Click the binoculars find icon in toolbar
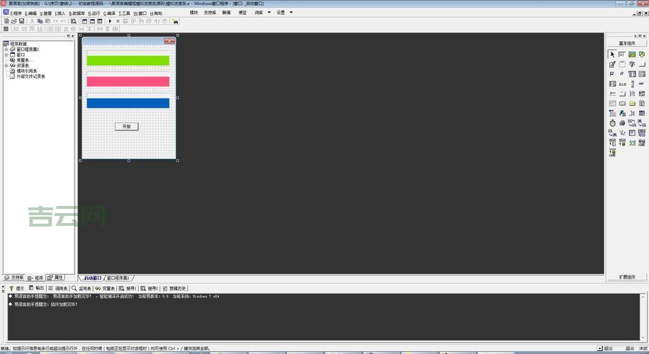This screenshot has width=649, height=354. click(x=175, y=21)
